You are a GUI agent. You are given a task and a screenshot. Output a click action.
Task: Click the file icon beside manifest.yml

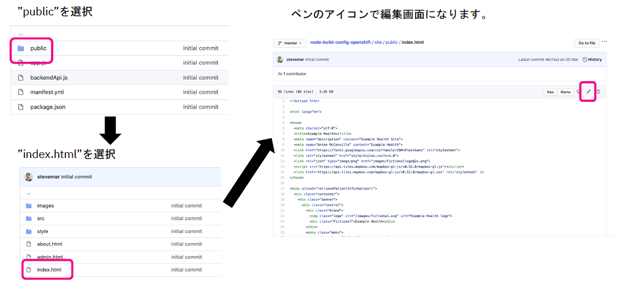pyautogui.click(x=21, y=92)
